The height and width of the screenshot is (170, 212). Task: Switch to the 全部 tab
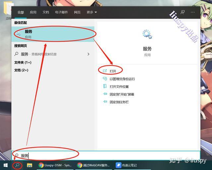coord(21,12)
